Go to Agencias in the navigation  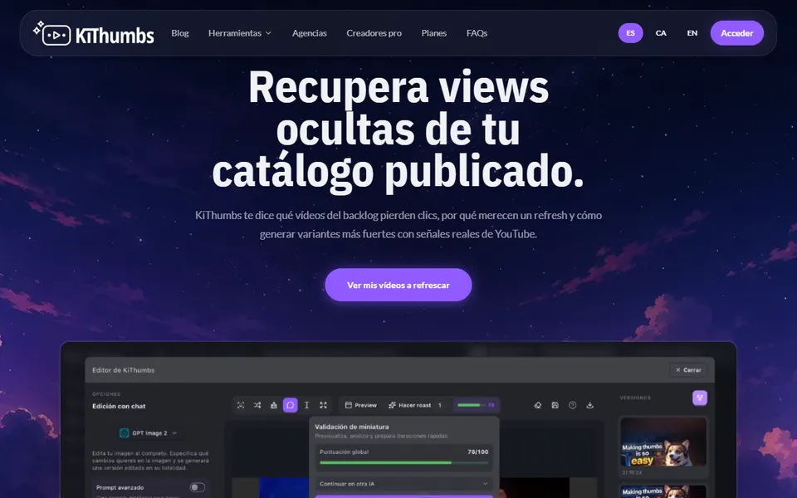[310, 33]
